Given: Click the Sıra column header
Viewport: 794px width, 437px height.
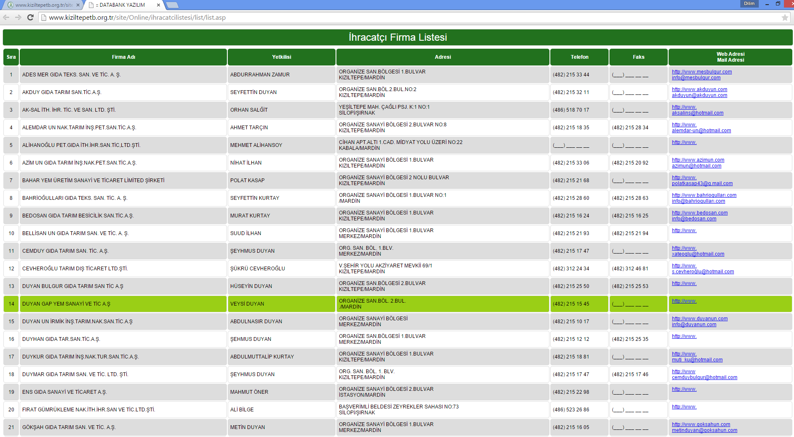Looking at the screenshot, I should tap(11, 57).
